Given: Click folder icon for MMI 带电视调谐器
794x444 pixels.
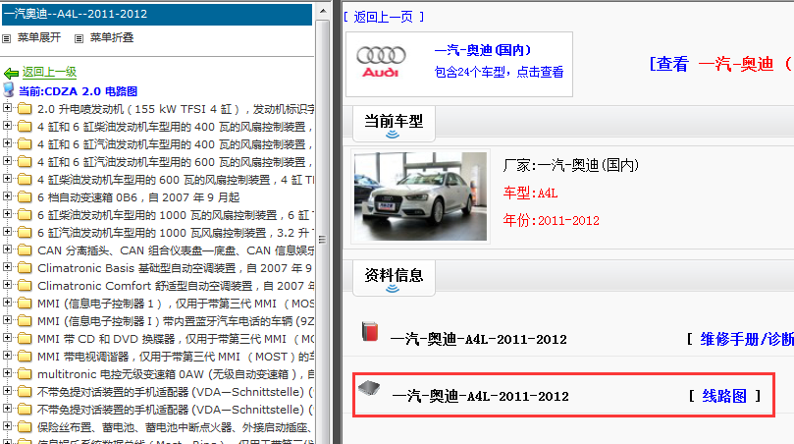Looking at the screenshot, I should pyautogui.click(x=25, y=357).
